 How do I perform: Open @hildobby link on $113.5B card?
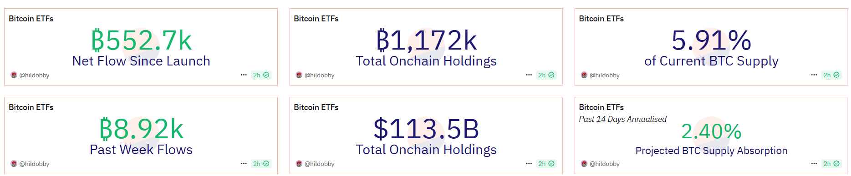coord(319,164)
